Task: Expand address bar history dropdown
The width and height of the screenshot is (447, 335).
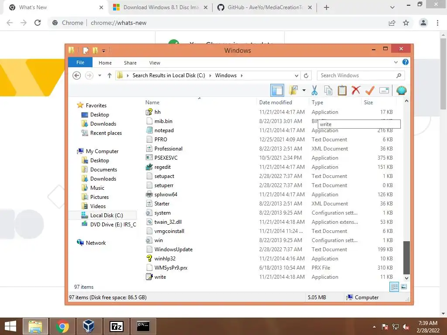Action: tap(296, 75)
